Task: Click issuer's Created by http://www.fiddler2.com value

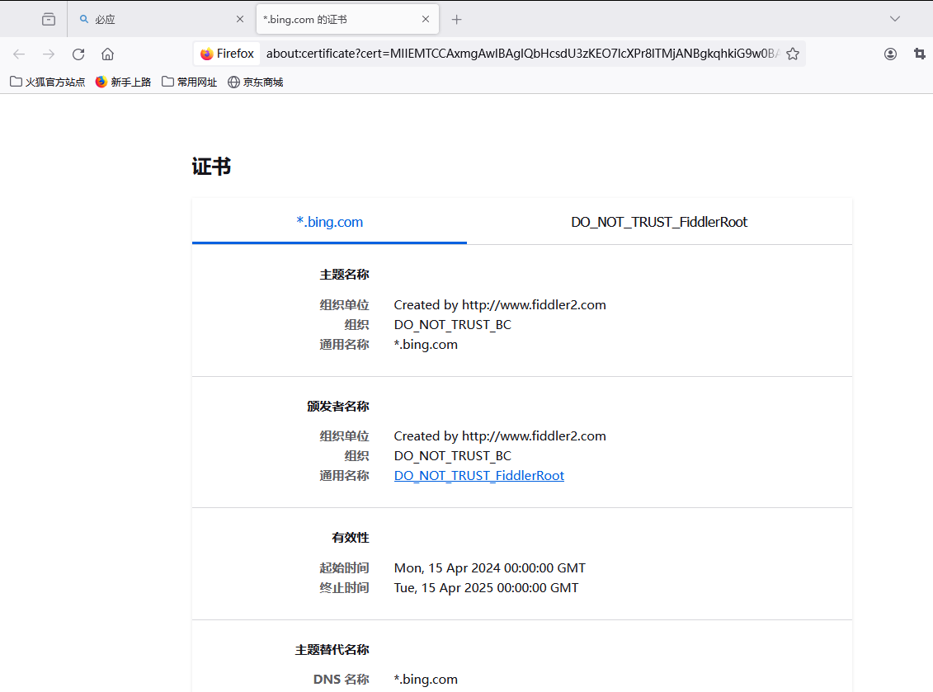Action: click(500, 435)
